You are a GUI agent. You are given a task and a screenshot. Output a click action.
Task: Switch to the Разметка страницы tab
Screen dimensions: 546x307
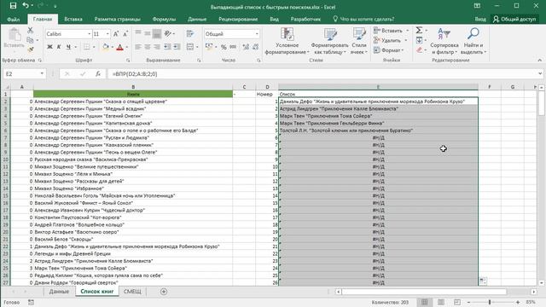pyautogui.click(x=118, y=19)
